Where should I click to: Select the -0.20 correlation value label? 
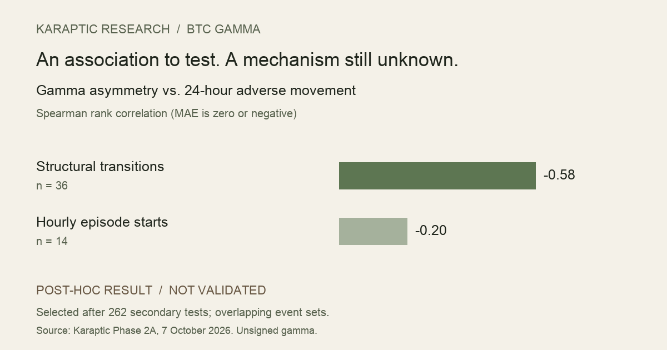point(431,231)
